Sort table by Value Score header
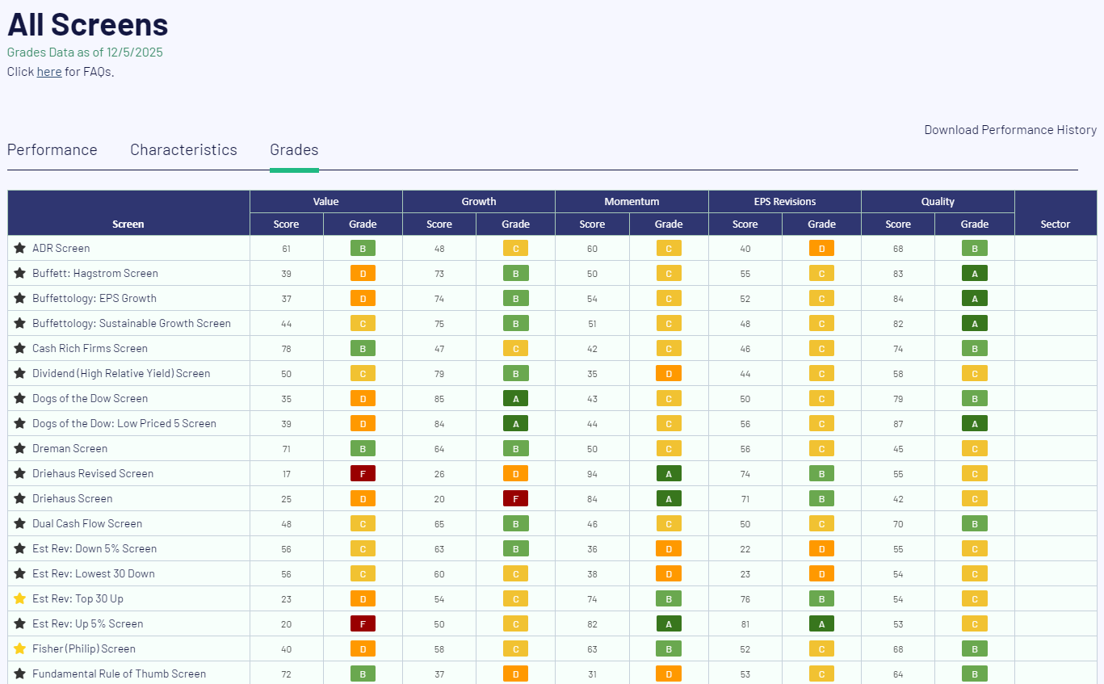The image size is (1104, 684). click(x=286, y=225)
